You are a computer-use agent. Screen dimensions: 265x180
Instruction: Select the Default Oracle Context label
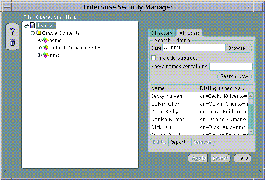[x=77, y=48]
